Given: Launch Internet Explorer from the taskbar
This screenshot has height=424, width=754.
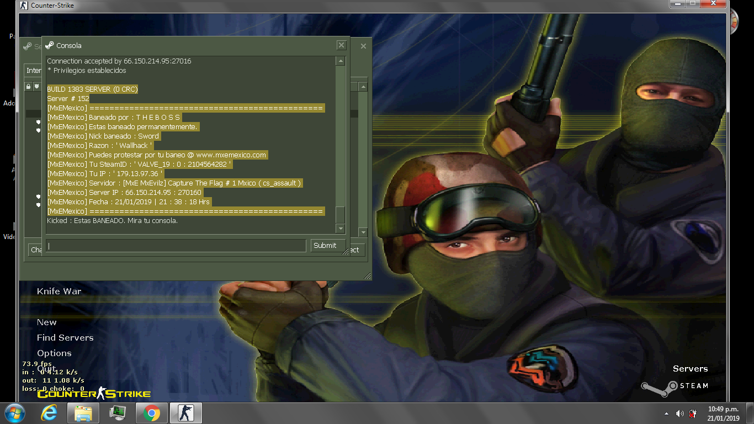Looking at the screenshot, I should (x=49, y=413).
